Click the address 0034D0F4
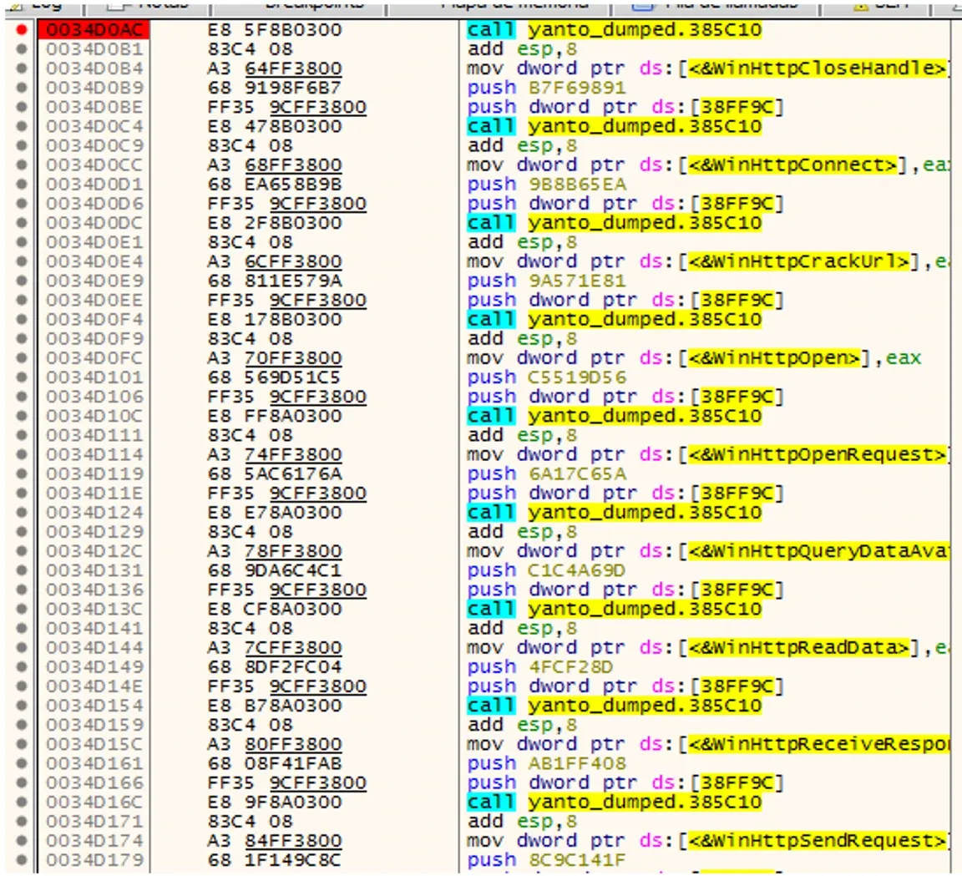 [94, 320]
